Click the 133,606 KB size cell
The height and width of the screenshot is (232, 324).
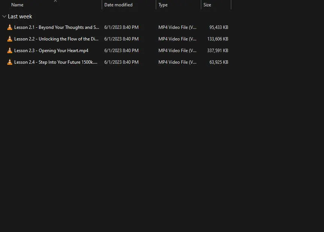218,39
